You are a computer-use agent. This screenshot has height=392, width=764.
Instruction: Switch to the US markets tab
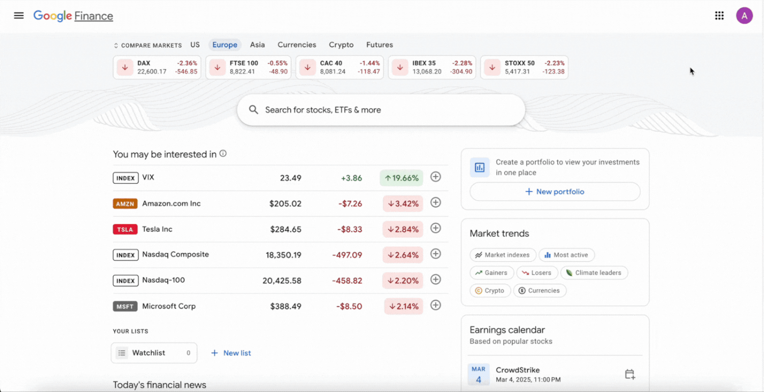(195, 45)
